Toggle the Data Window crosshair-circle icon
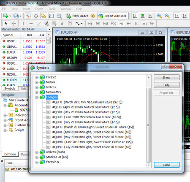 (36, 16)
